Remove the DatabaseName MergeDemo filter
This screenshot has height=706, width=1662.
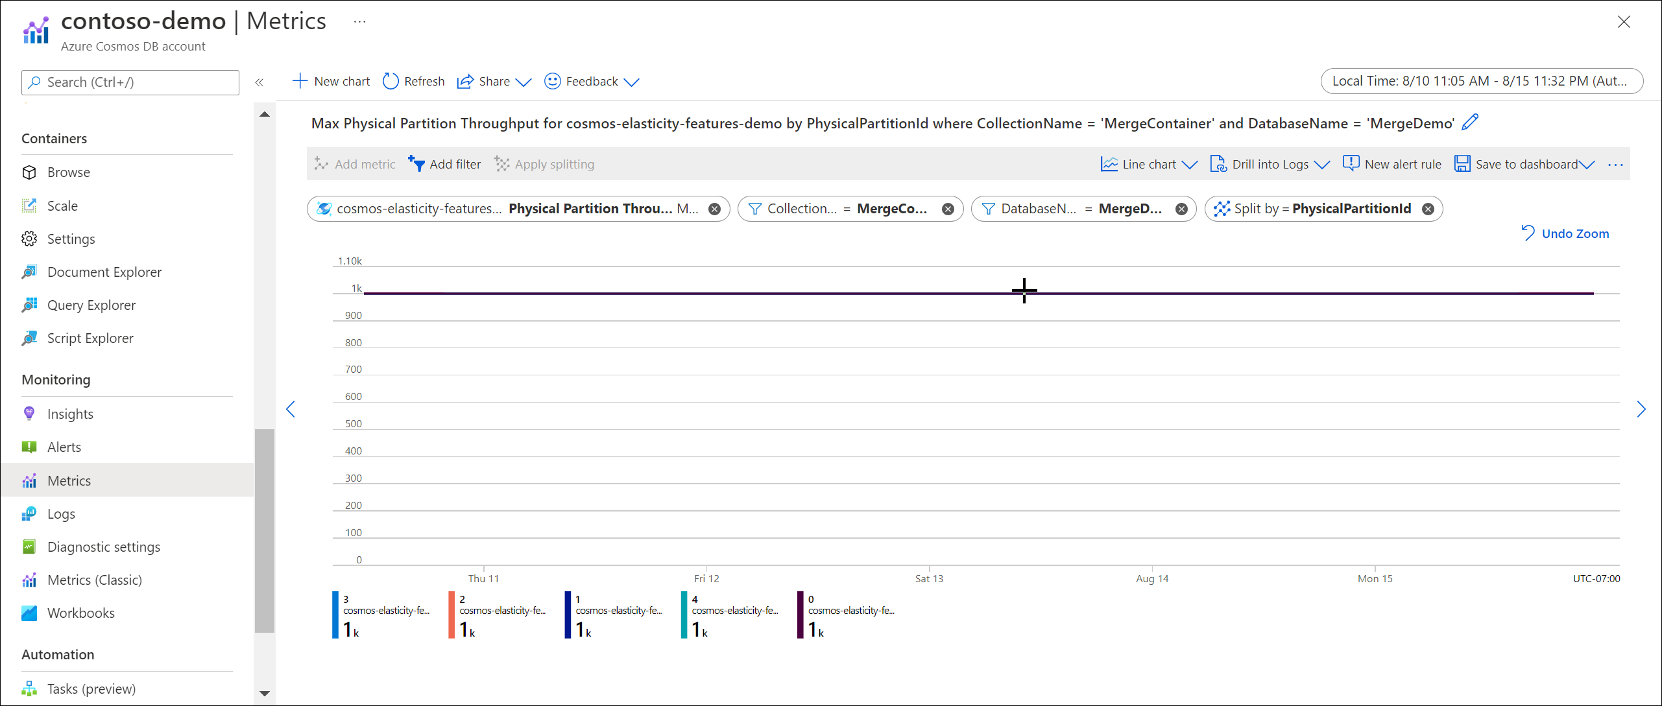[x=1182, y=207]
